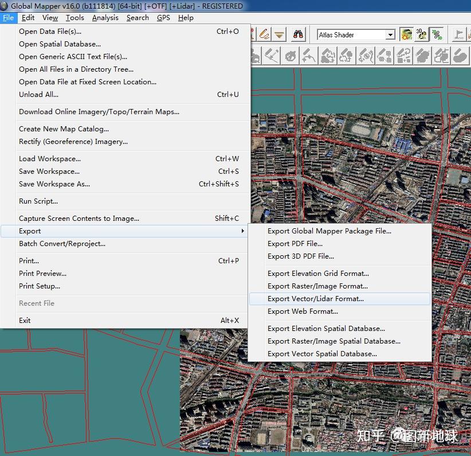Click Export 3D PDF File
The width and height of the screenshot is (471, 456).
tap(301, 256)
